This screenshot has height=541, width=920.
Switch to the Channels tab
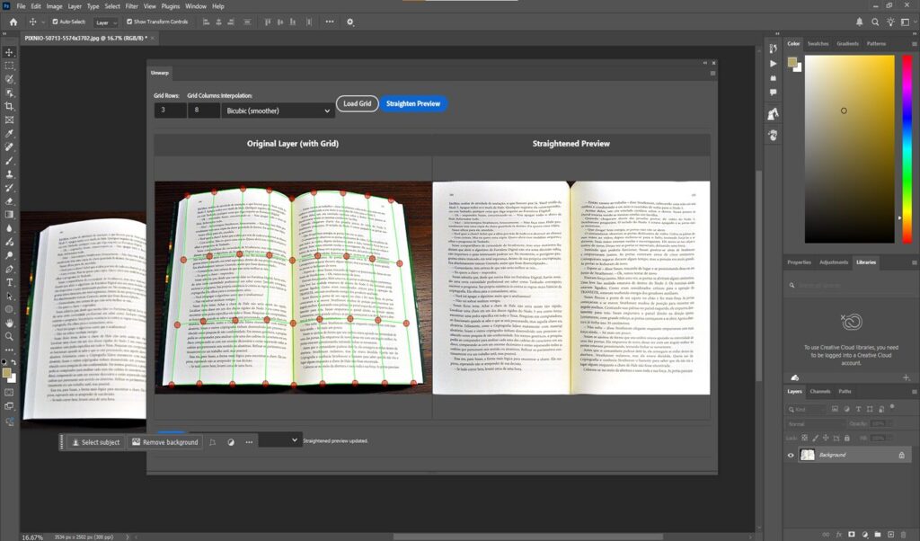(x=820, y=392)
